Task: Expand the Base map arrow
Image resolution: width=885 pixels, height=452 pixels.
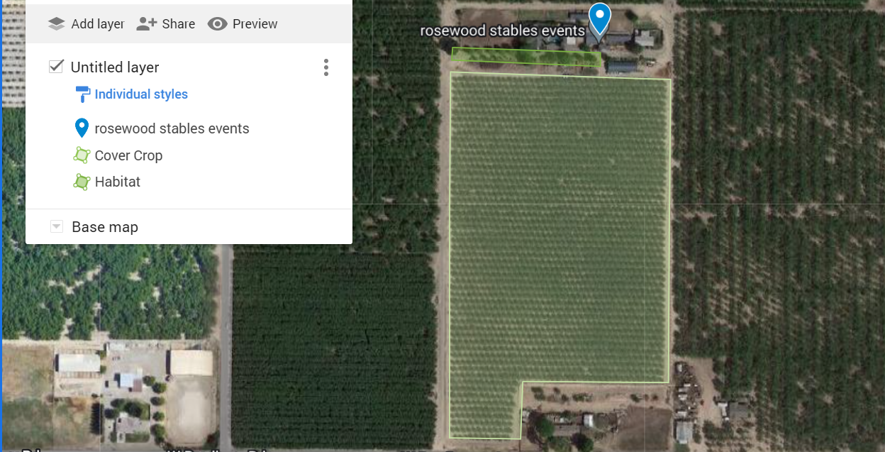Action: tap(57, 227)
